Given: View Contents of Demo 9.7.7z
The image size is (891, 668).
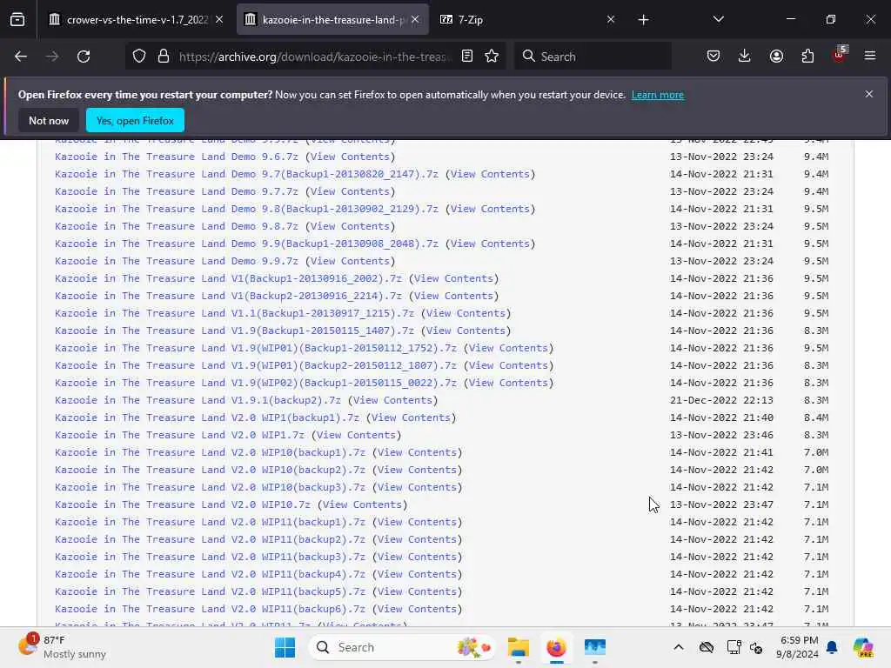Looking at the screenshot, I should coord(350,191).
